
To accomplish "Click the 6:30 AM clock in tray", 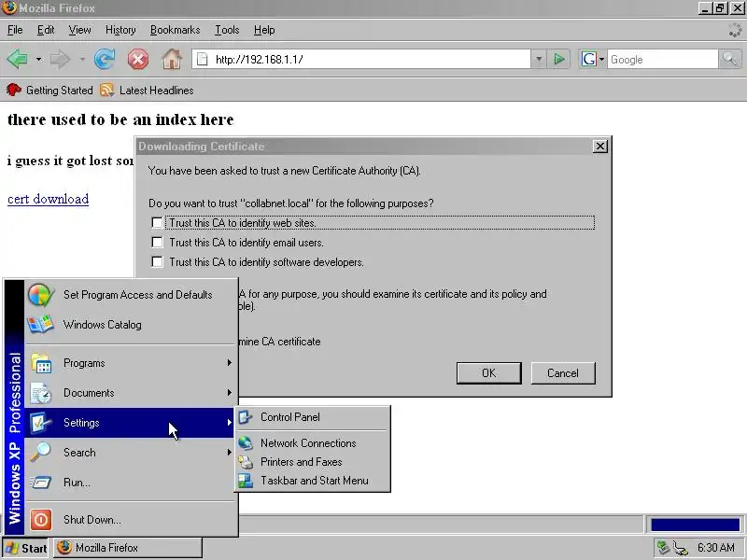I will tap(715, 548).
